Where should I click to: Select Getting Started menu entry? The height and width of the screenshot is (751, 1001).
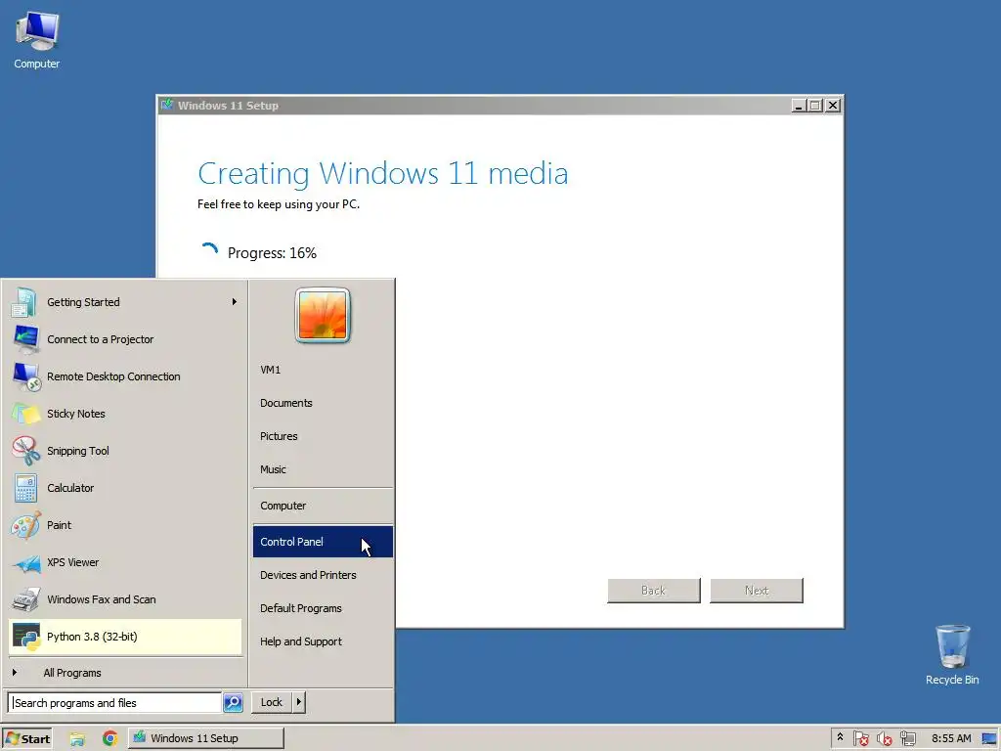click(125, 302)
